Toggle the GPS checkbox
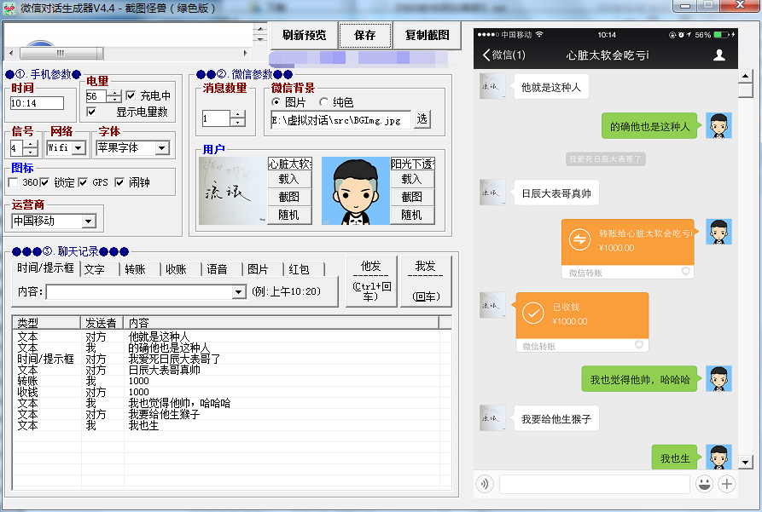The height and width of the screenshot is (512, 762). click(x=83, y=182)
